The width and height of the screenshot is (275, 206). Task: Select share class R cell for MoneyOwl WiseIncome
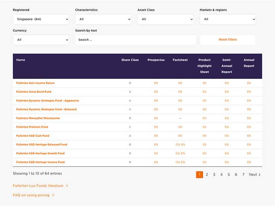(130, 118)
